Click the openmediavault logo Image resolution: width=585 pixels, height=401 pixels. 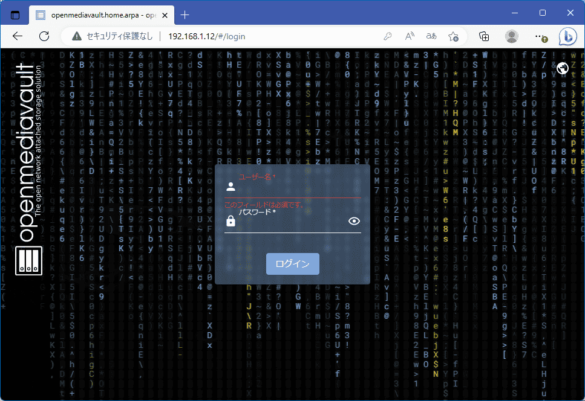pyautogui.click(x=28, y=170)
